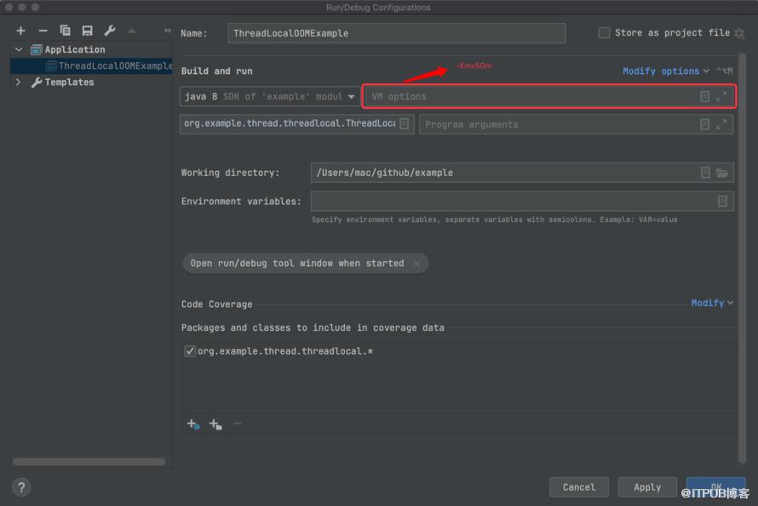Uncheck org.example.thread.threadlocal.* coverage package

(x=189, y=351)
